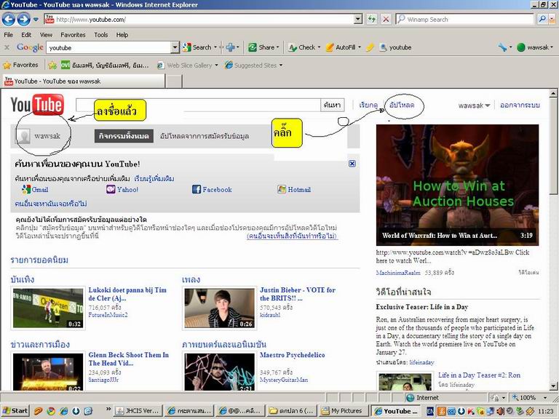This screenshot has height=419, width=559.
Task: Click the Windows Start button
Action: (x=15, y=411)
